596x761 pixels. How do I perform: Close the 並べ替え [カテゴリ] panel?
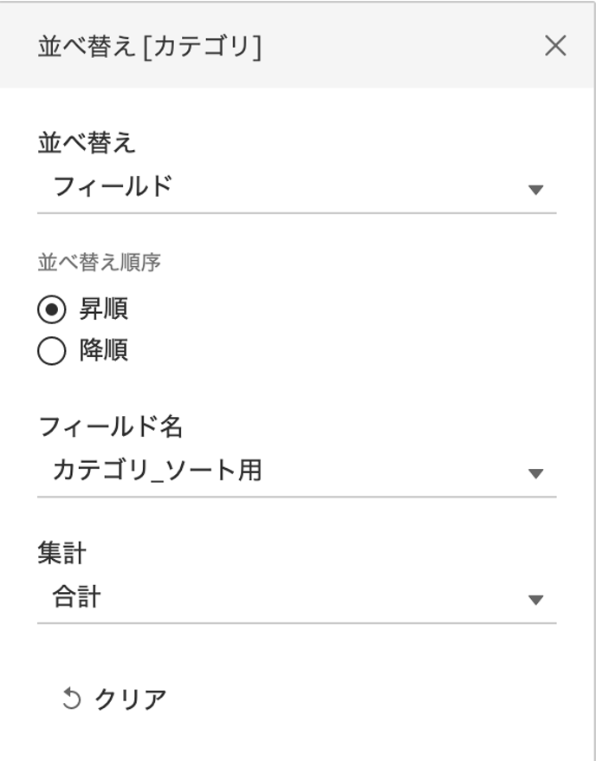click(x=555, y=46)
